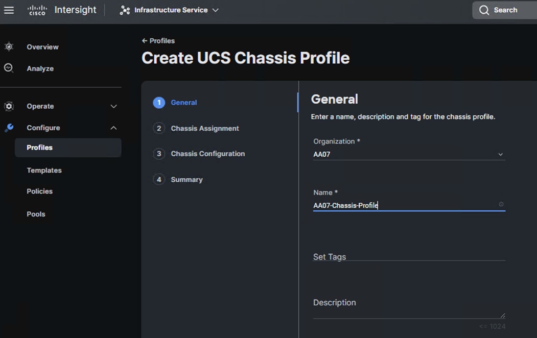The height and width of the screenshot is (338, 537).
Task: Click the step 1 number circle
Action: (x=159, y=103)
